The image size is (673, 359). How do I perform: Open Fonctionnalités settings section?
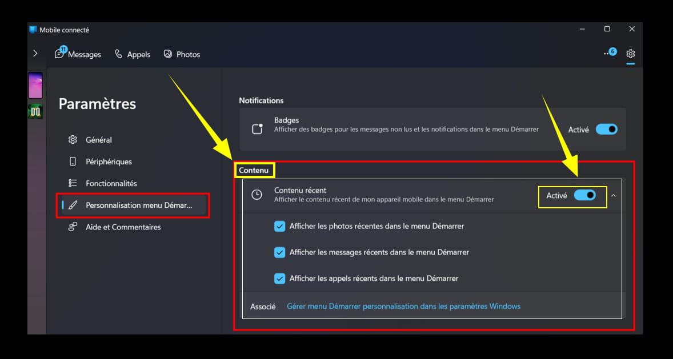point(111,183)
